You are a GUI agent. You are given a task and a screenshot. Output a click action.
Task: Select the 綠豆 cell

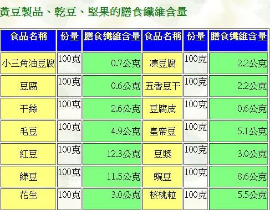point(28,177)
